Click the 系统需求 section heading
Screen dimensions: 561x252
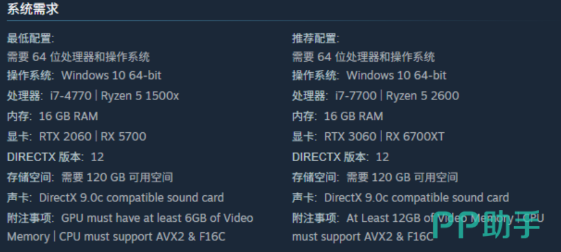pyautogui.click(x=33, y=9)
